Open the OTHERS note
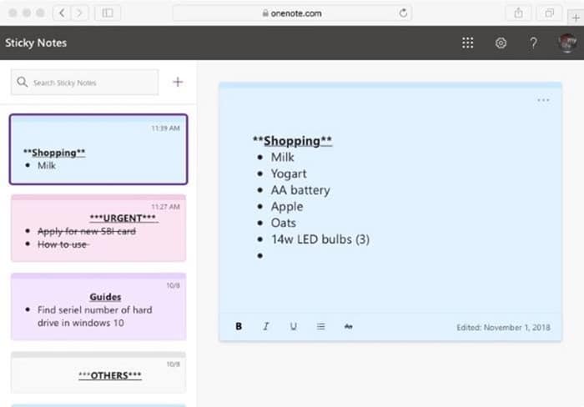The image size is (584, 407). pos(98,373)
